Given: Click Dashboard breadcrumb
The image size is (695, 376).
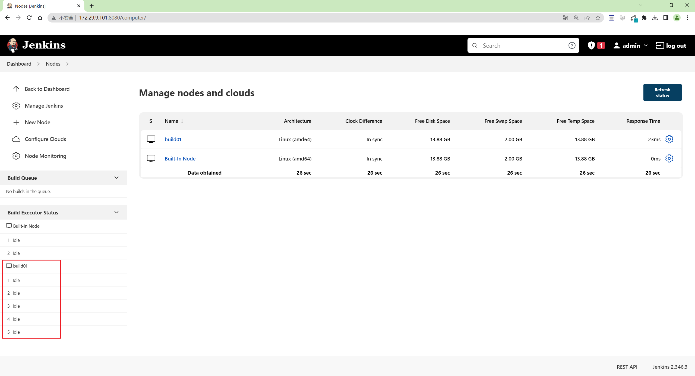Looking at the screenshot, I should [x=19, y=64].
